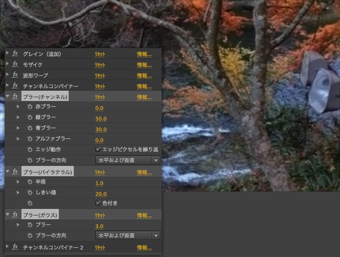
Task: Open 情報... for the グレイン (追加) effect
Action: point(144,54)
